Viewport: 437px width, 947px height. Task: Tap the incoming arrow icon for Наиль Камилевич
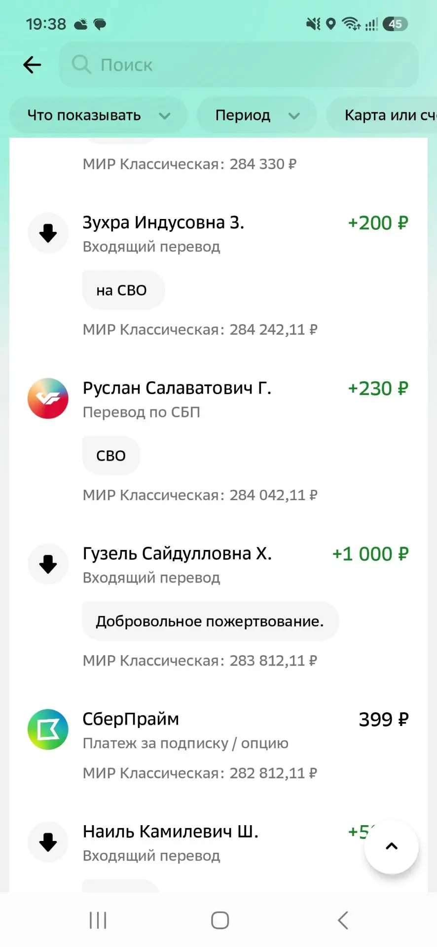click(48, 842)
